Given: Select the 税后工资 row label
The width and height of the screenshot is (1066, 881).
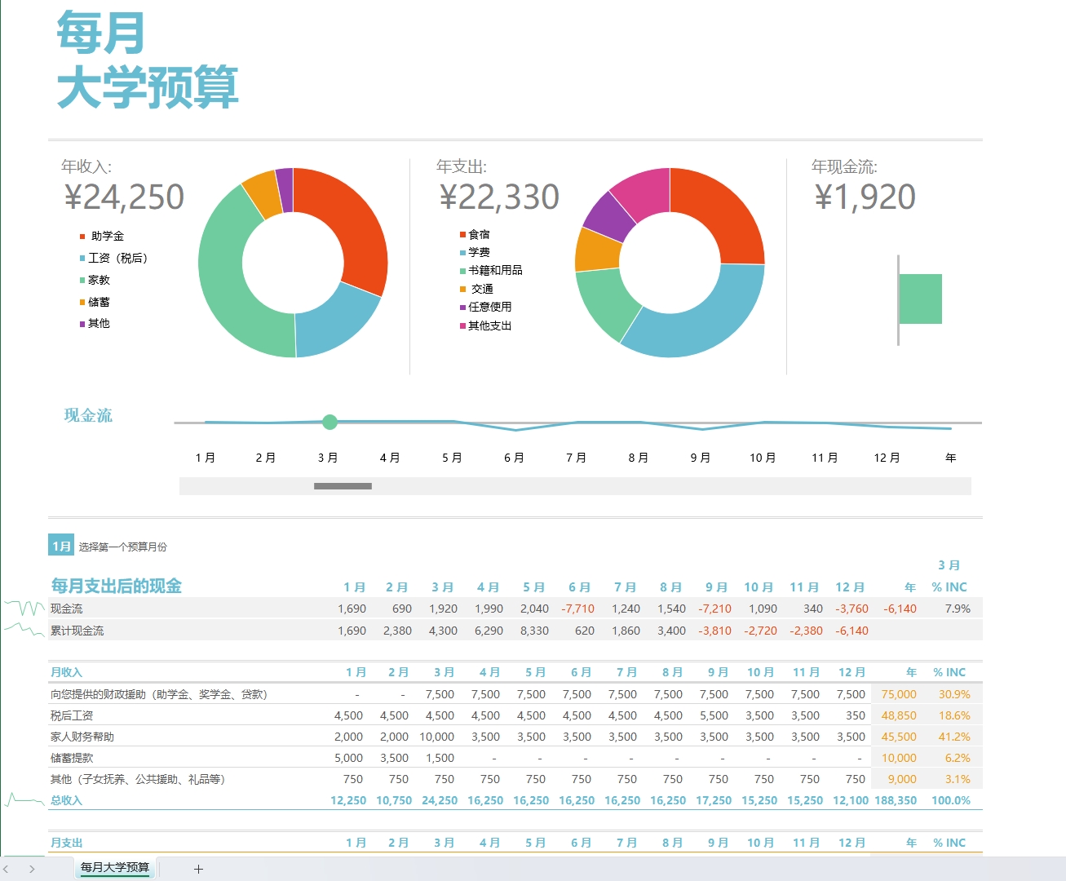Looking at the screenshot, I should click(72, 715).
